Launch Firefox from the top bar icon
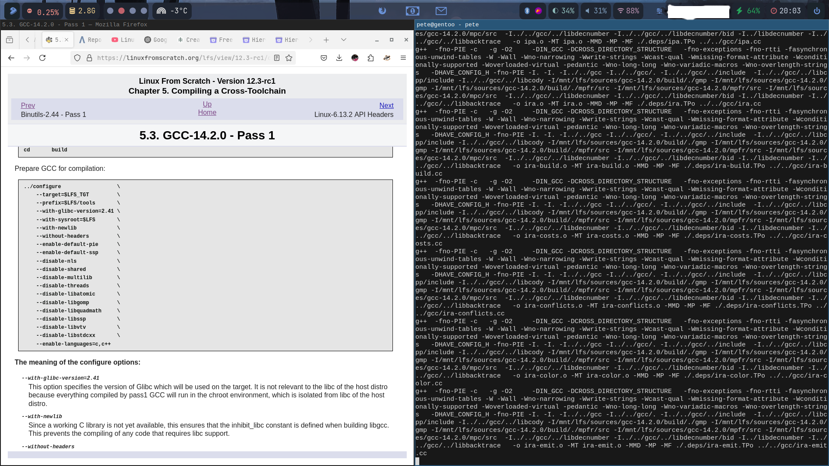Viewport: 829px width, 466px height. (x=382, y=11)
